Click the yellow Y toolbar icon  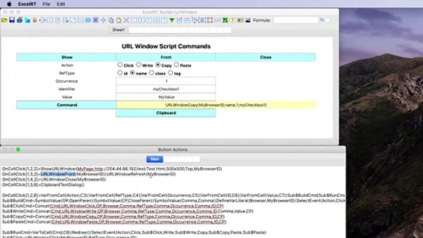pyautogui.click(x=233, y=20)
